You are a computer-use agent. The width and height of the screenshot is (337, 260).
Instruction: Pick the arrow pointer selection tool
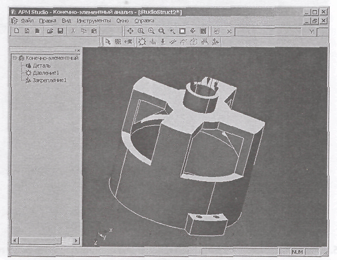click(108, 41)
